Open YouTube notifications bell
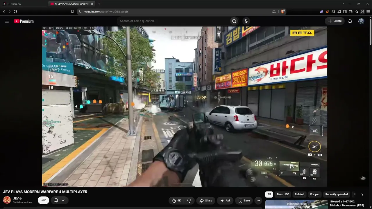The width and height of the screenshot is (372, 209). pos(350,21)
